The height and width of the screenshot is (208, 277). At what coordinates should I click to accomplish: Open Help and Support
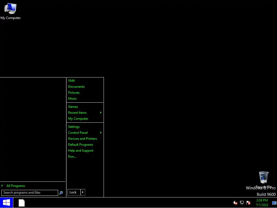tap(81, 151)
